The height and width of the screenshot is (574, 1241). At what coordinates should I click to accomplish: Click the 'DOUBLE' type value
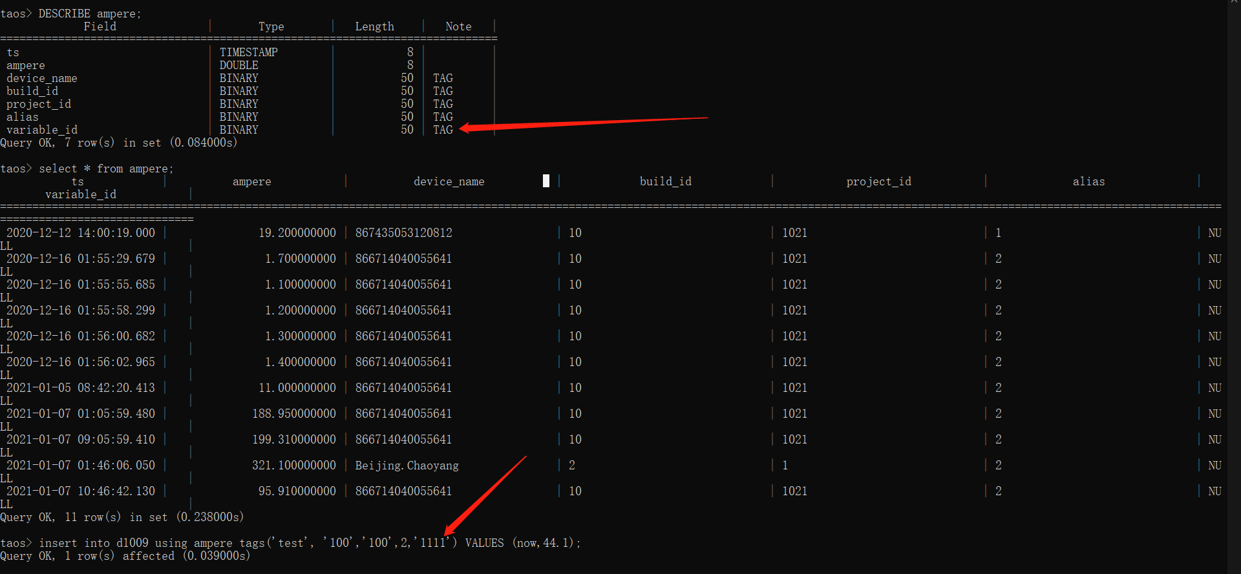point(239,65)
